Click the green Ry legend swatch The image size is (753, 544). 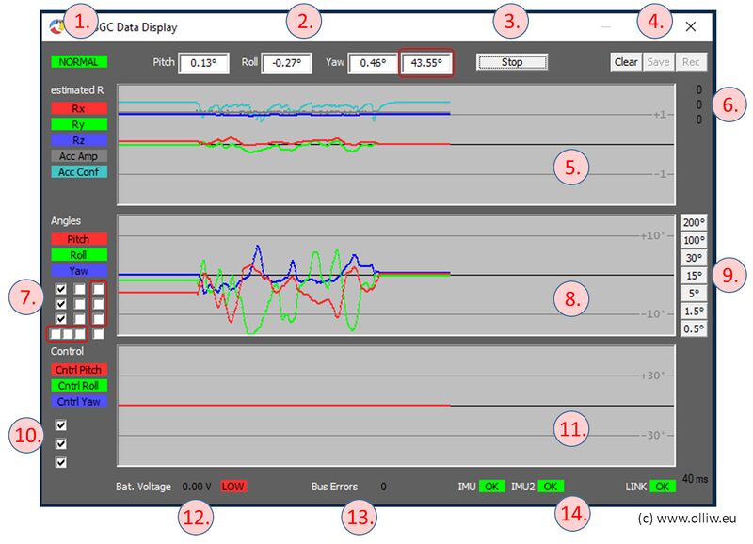(x=80, y=124)
